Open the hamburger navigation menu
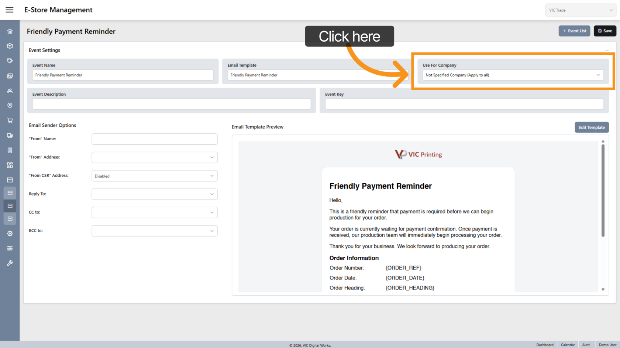 10,10
